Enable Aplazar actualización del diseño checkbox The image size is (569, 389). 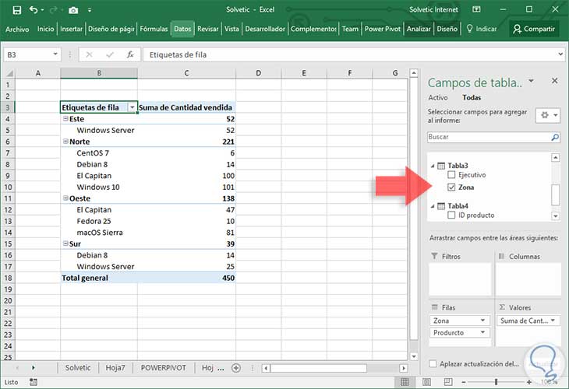(433, 363)
